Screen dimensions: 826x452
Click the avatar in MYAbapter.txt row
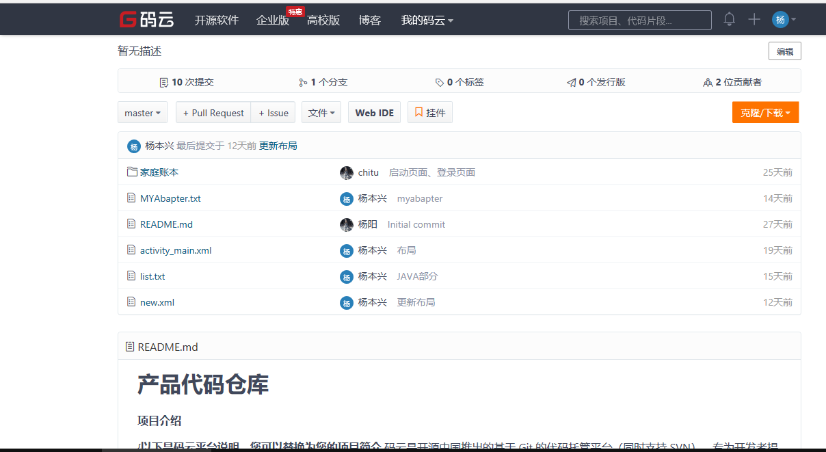tap(347, 198)
